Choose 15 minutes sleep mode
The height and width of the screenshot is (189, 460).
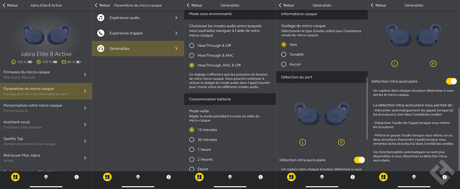(x=192, y=130)
